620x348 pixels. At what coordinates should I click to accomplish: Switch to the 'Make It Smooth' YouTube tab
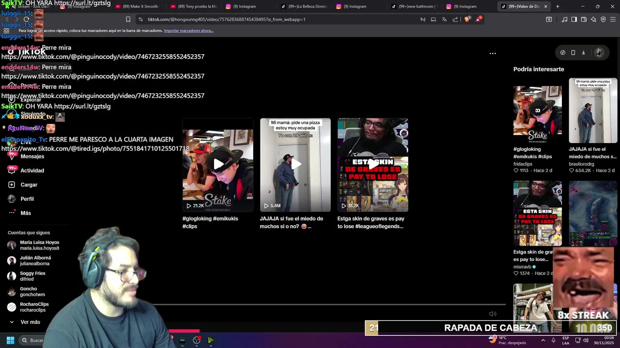pyautogui.click(x=138, y=6)
